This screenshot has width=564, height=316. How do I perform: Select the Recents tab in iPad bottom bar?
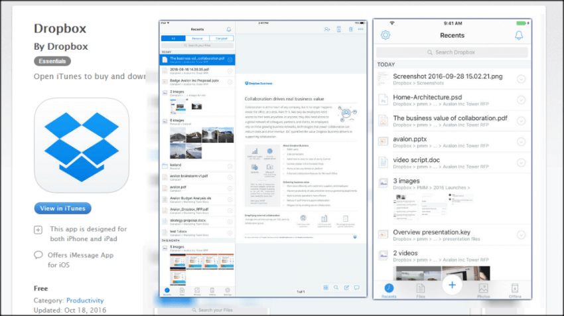pos(167,291)
